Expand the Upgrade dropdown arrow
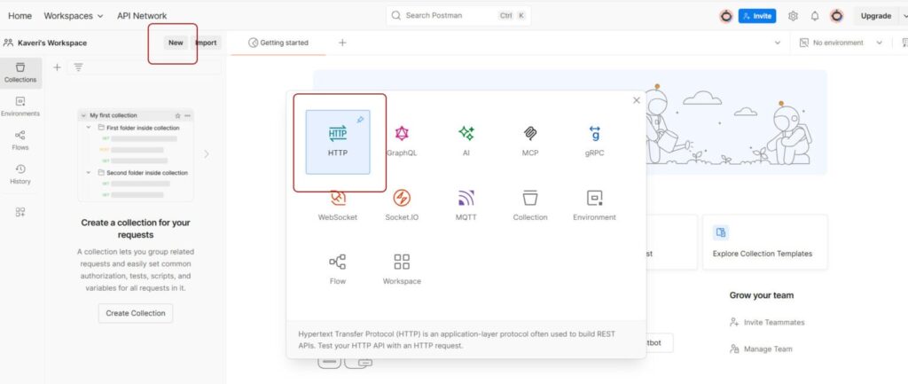The height and width of the screenshot is (384, 908). click(x=904, y=16)
